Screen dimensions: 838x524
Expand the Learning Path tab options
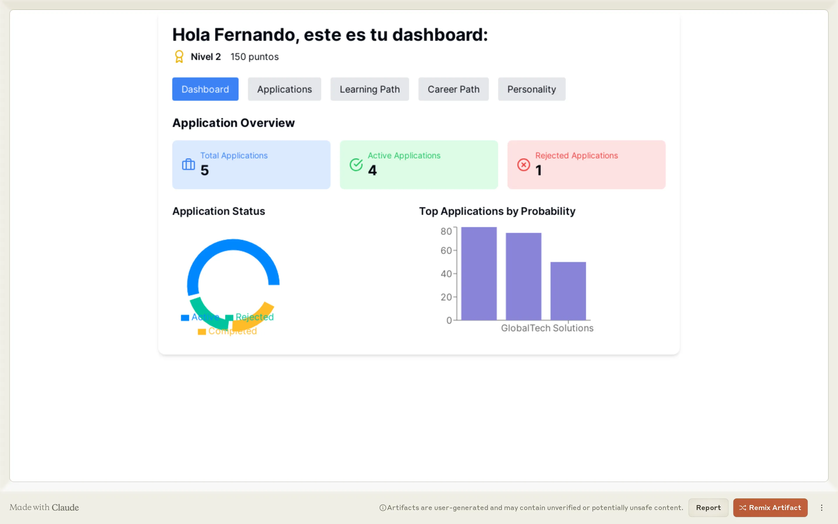370,89
